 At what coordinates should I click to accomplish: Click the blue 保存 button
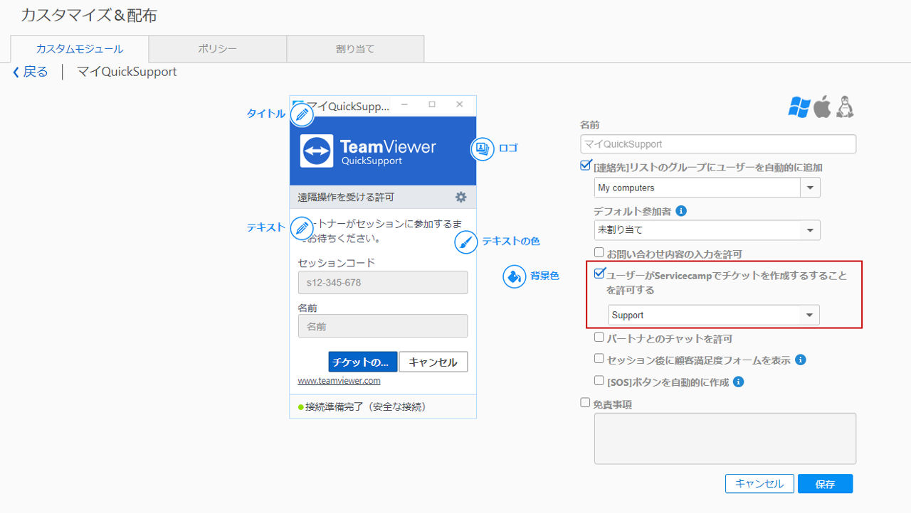pos(825,484)
